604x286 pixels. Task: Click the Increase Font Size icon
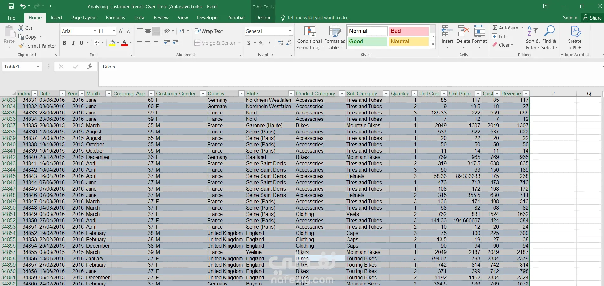pyautogui.click(x=121, y=31)
